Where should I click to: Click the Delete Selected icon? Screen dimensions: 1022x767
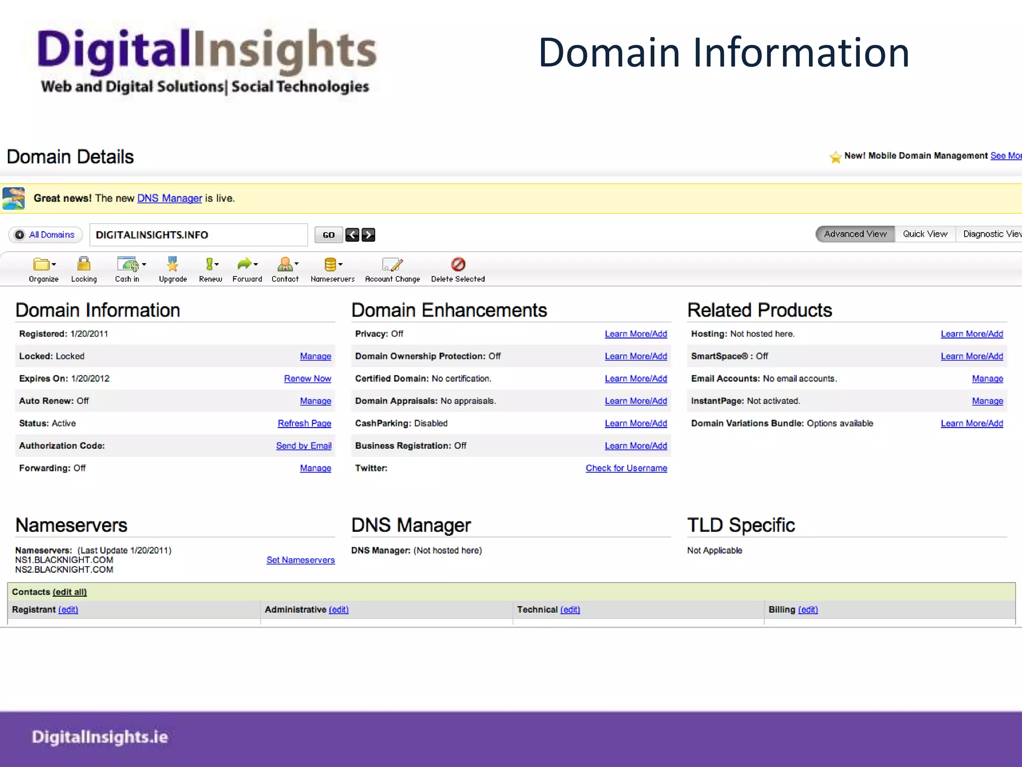[x=458, y=264]
